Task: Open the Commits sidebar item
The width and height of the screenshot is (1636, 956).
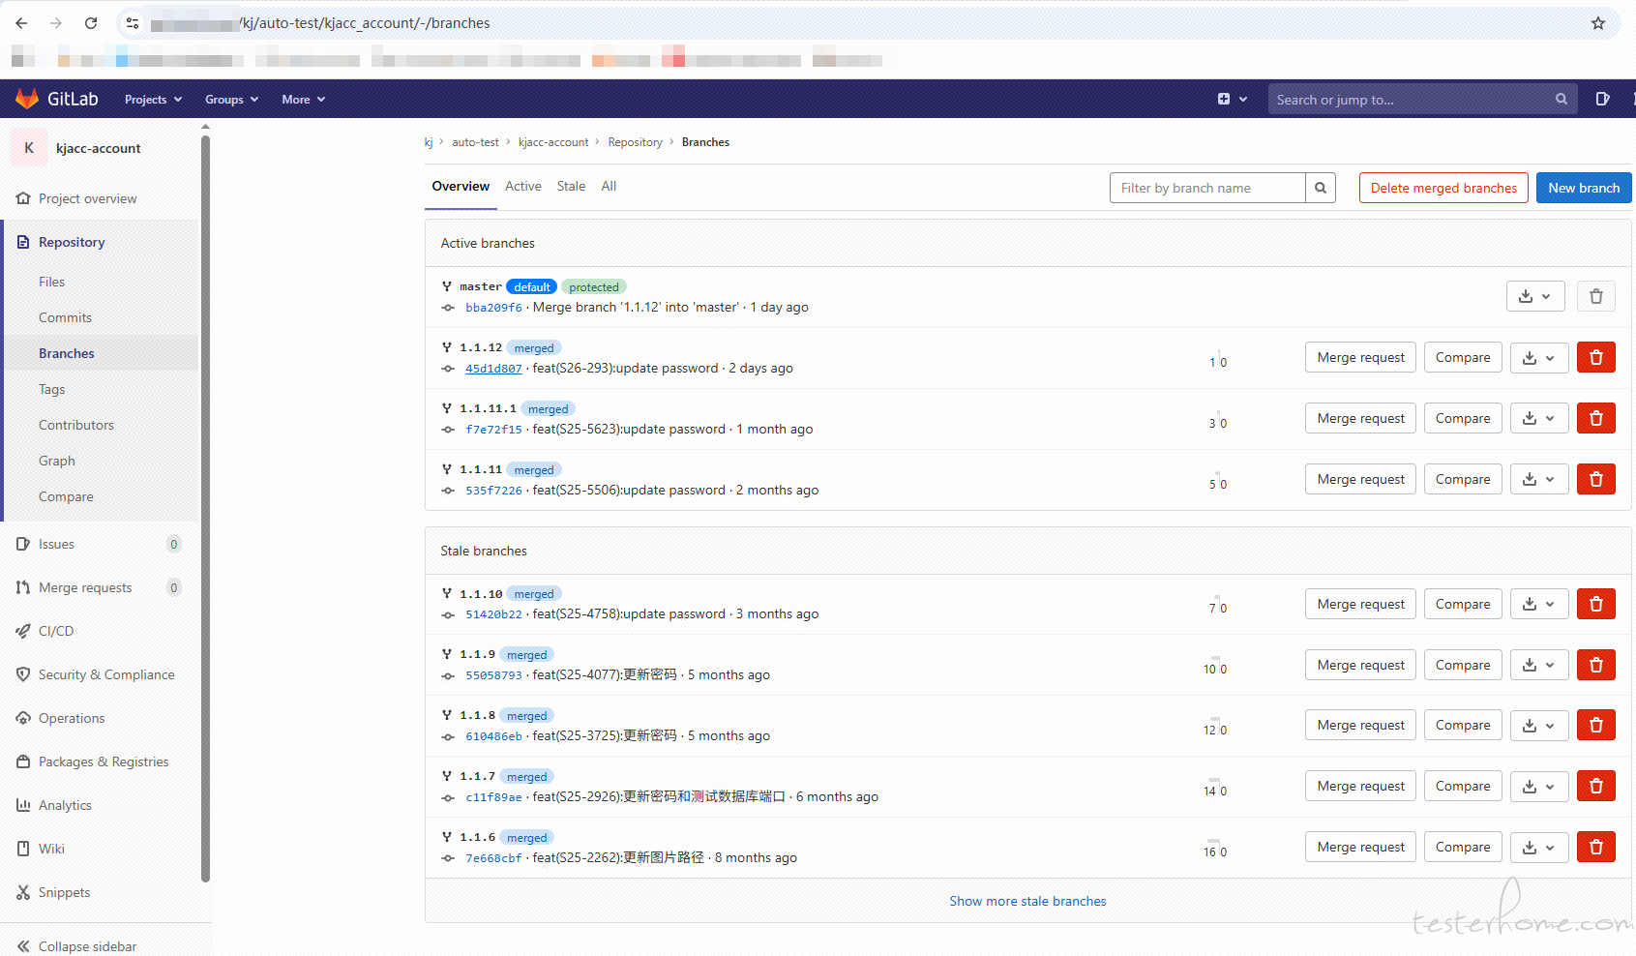Action: [x=65, y=317]
